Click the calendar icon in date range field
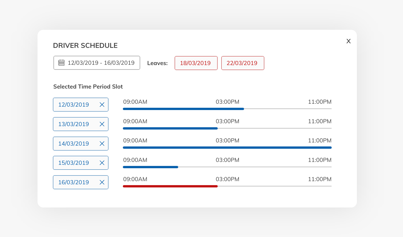The width and height of the screenshot is (403, 237). click(x=61, y=63)
